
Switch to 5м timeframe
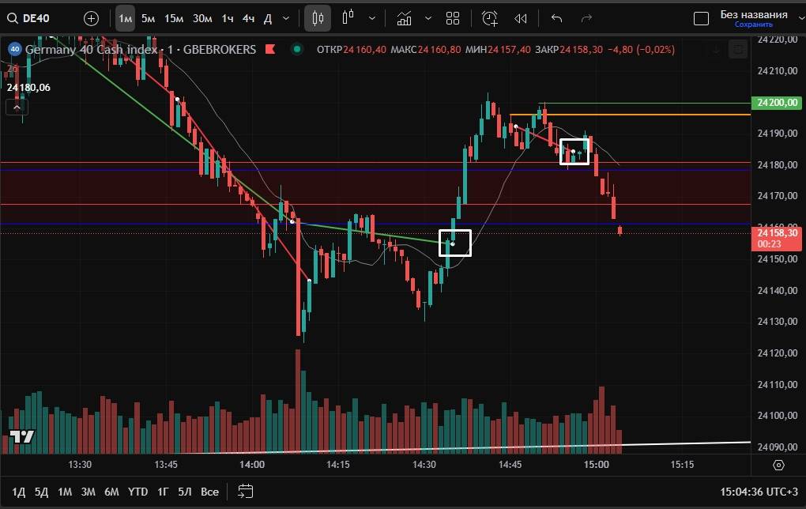tap(148, 19)
